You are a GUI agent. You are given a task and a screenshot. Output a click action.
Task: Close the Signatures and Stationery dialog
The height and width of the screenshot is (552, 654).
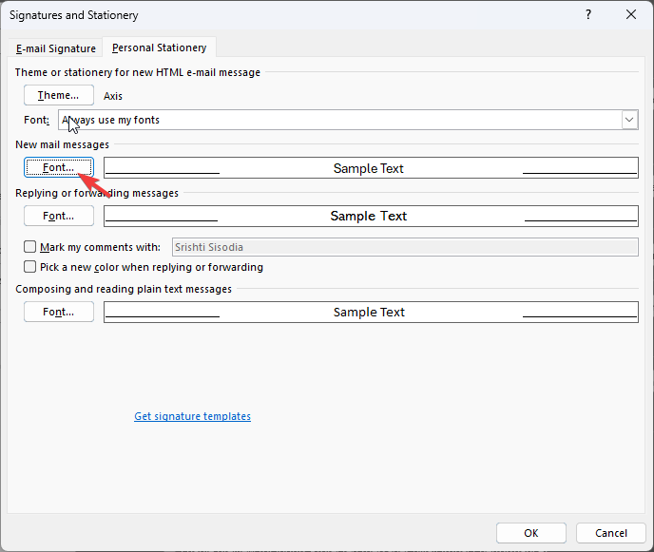pyautogui.click(x=631, y=14)
